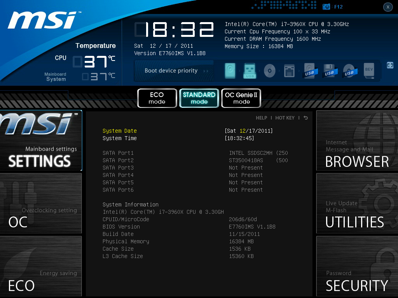The height and width of the screenshot is (298, 398).
Task: Select SATA Port2 entry
Action: point(196,160)
